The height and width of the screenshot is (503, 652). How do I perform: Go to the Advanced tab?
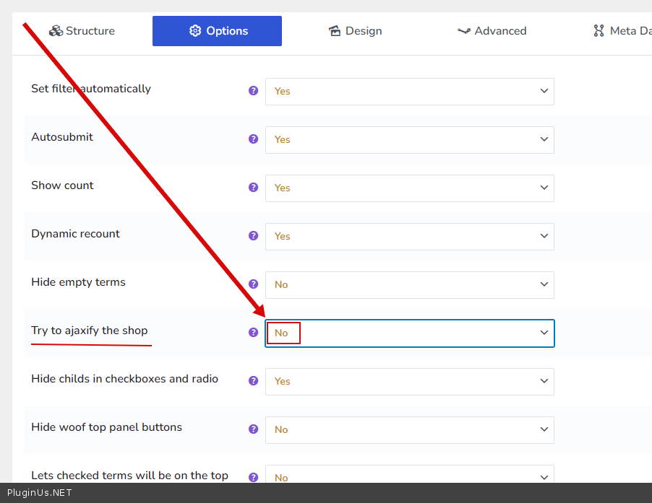(x=492, y=31)
